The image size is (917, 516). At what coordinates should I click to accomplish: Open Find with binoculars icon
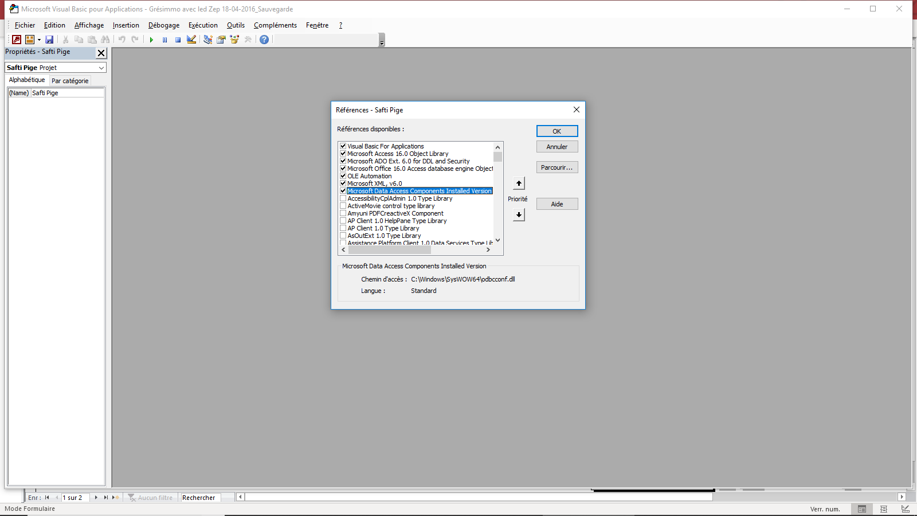coord(105,40)
